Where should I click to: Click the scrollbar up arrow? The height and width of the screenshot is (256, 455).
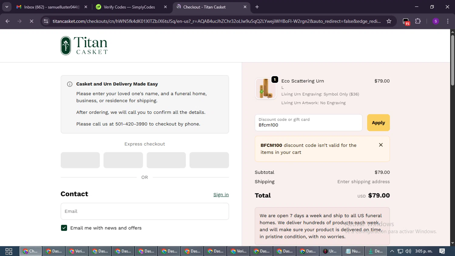(452, 31)
